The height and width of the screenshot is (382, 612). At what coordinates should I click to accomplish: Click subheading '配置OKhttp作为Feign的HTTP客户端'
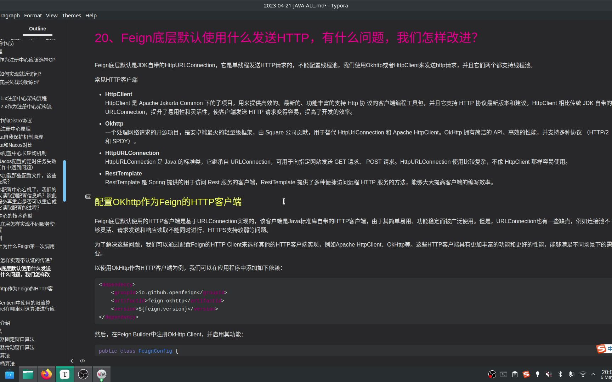point(168,202)
